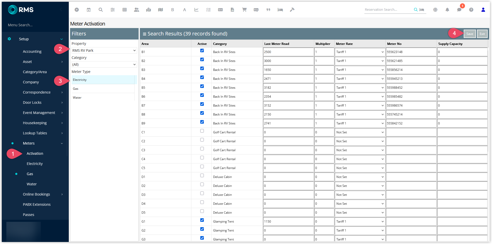Uncheck the Active checkbox for area B1
The image size is (492, 244).
[x=202, y=50]
